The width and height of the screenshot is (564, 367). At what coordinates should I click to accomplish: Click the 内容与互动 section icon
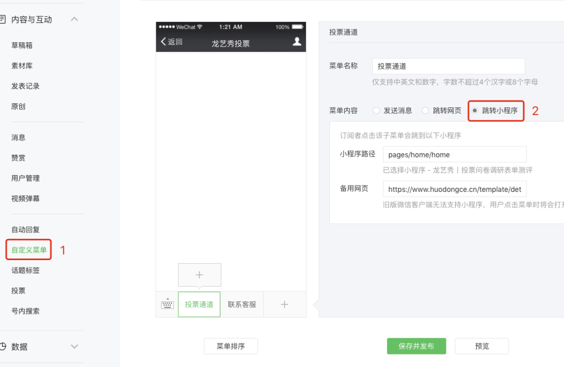click(x=3, y=19)
